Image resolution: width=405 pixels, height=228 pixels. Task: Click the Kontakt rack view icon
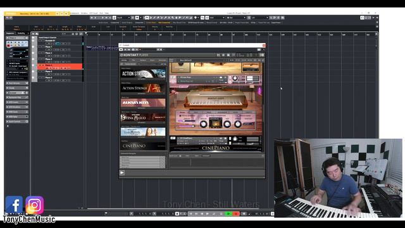(228, 55)
